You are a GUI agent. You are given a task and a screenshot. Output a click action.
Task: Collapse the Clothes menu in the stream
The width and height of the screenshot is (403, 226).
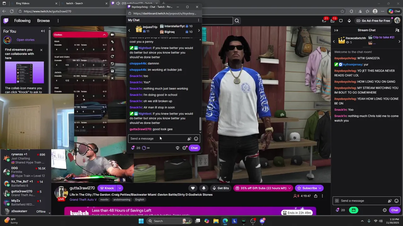tap(104, 35)
